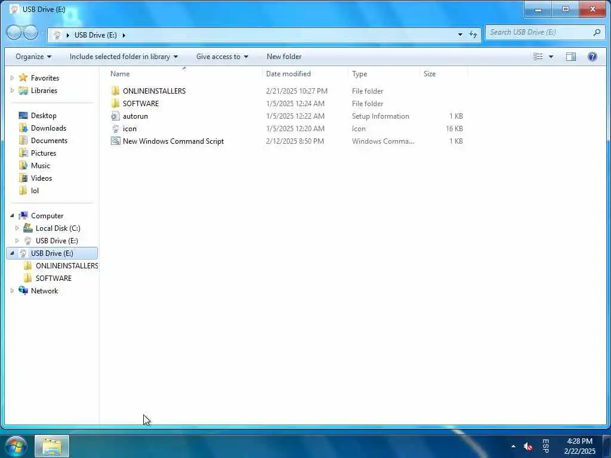
Task: Open the view options dropdown arrow
Action: click(x=551, y=57)
